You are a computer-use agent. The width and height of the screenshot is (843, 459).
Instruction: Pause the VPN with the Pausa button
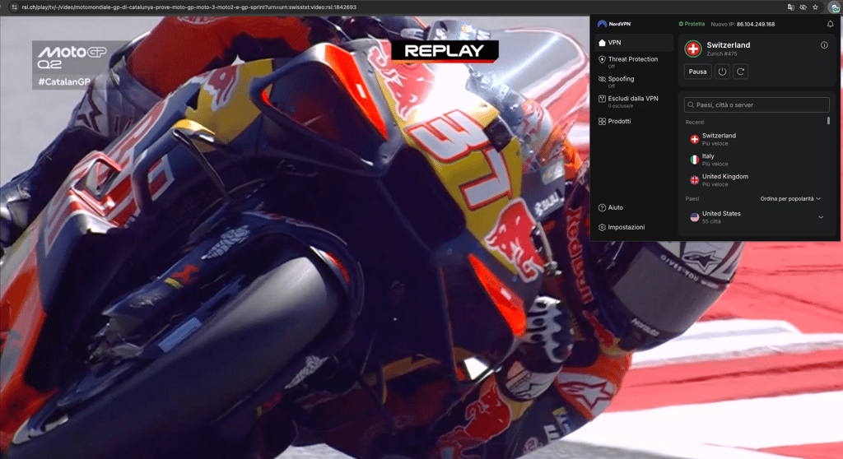[698, 72]
